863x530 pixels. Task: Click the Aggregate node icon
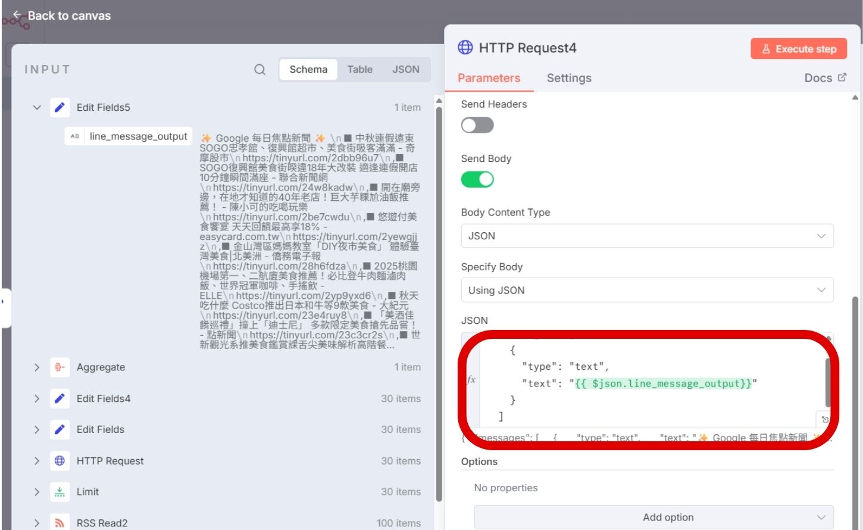(x=60, y=367)
